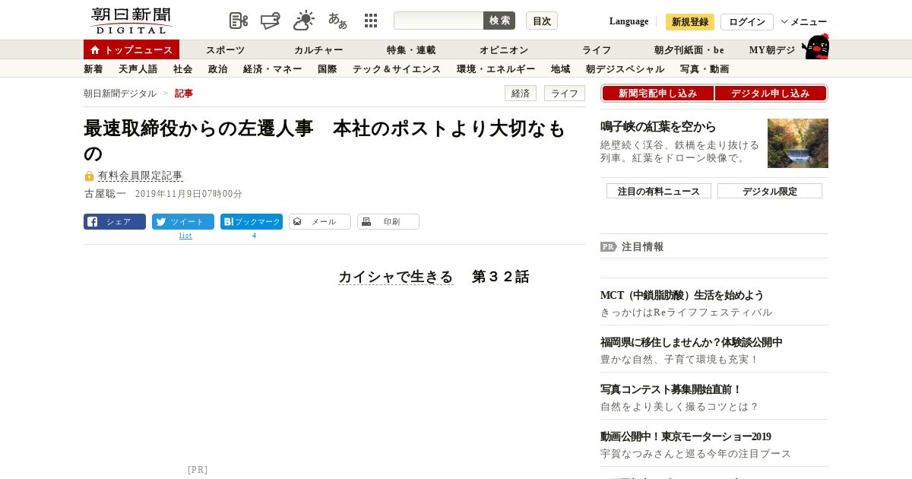Click the bookmark count 4

[x=254, y=236]
